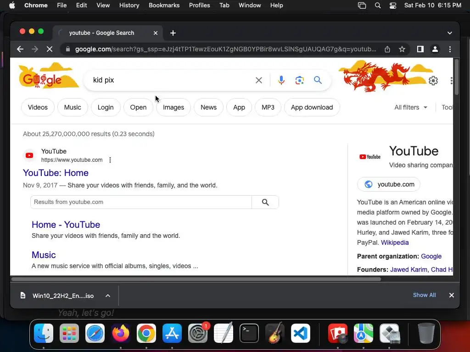Close the downloads bar

(452, 295)
